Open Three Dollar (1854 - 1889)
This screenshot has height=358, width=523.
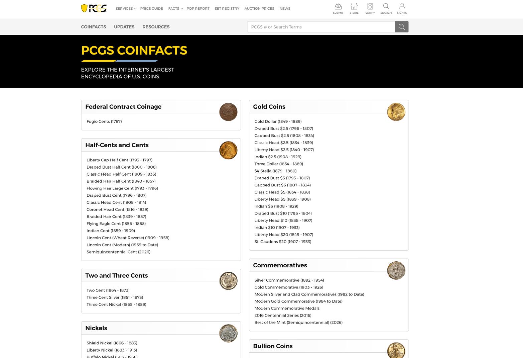(279, 164)
